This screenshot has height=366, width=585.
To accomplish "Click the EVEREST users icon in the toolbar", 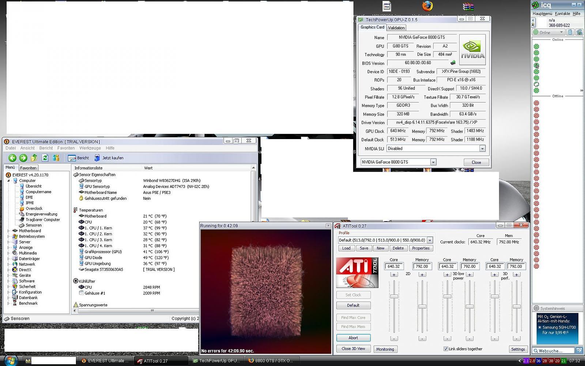I will click(56, 158).
